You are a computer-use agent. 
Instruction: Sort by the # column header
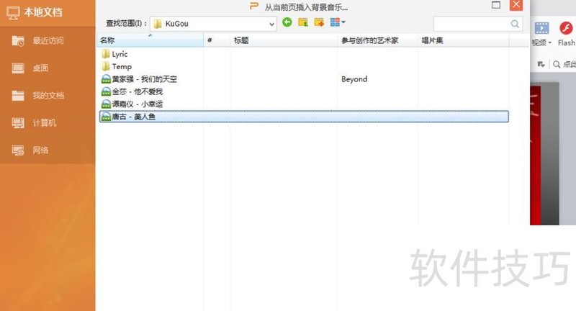tap(217, 40)
